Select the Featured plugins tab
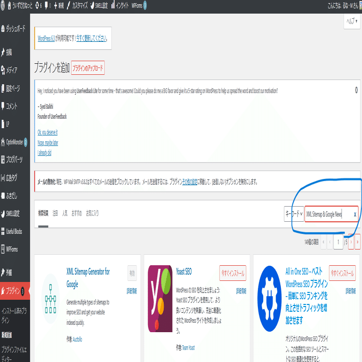Image resolution: width=362 pixels, height=362 pixels. point(55,213)
